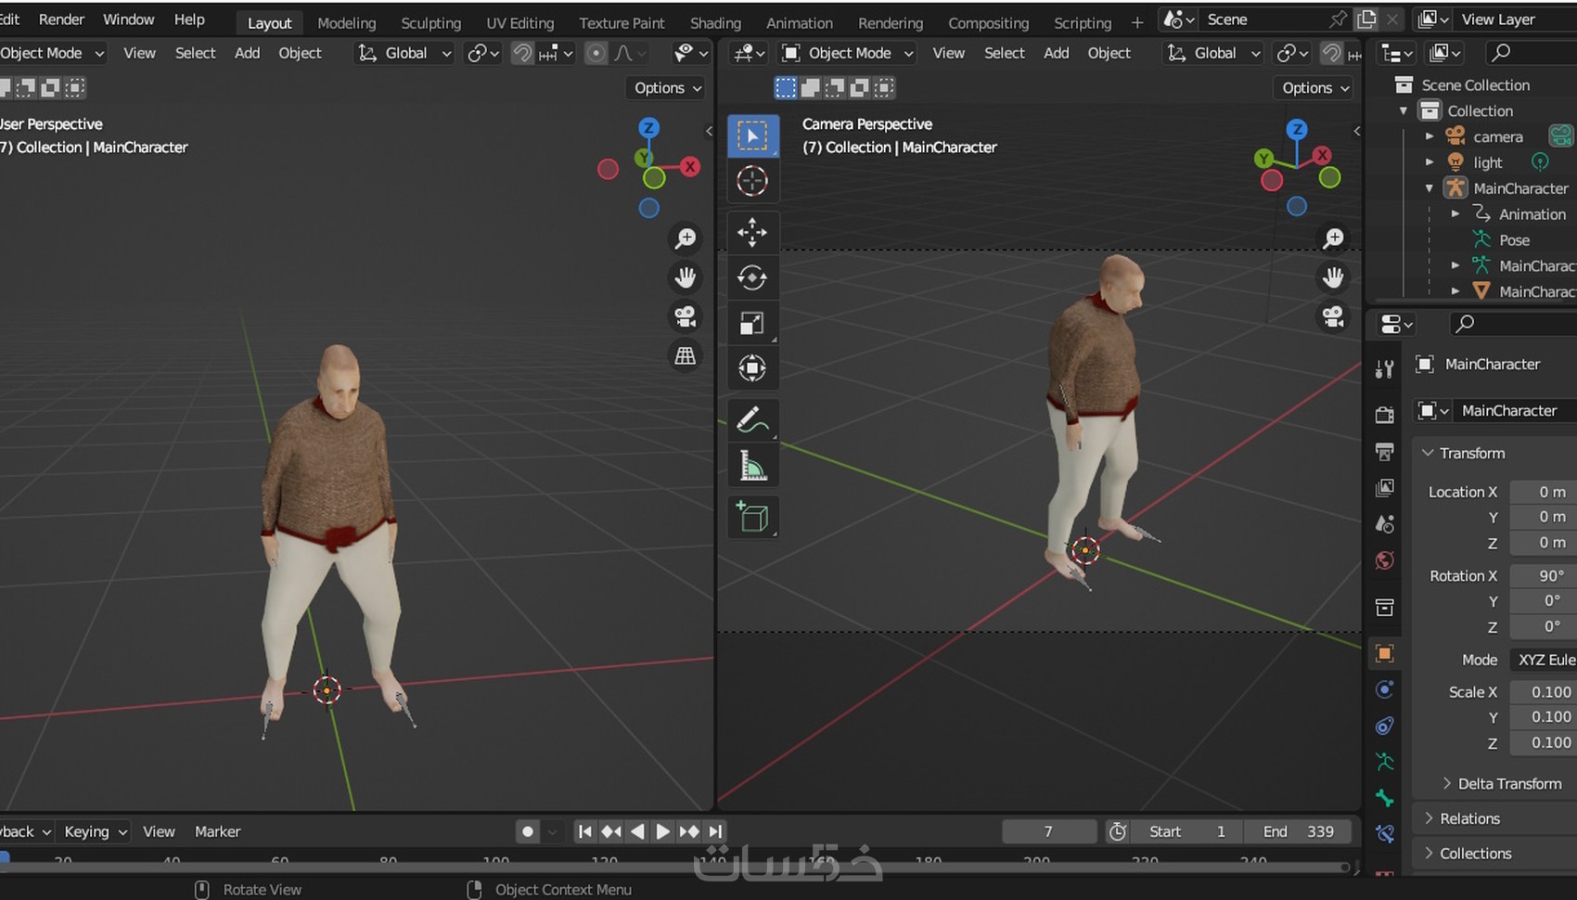The width and height of the screenshot is (1577, 900).
Task: Toggle camera view in left viewport
Action: coord(686,317)
